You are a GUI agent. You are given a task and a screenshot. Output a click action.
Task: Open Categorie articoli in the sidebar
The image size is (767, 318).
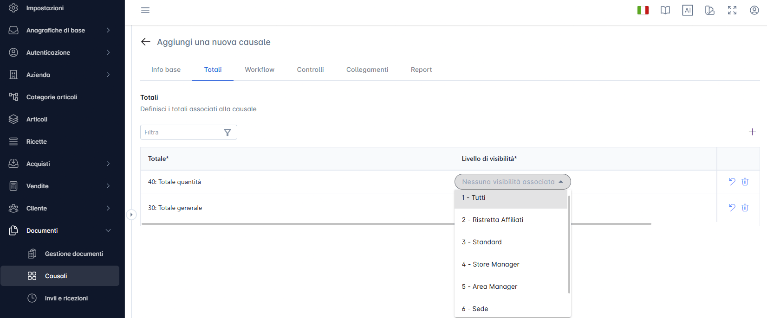point(60,97)
